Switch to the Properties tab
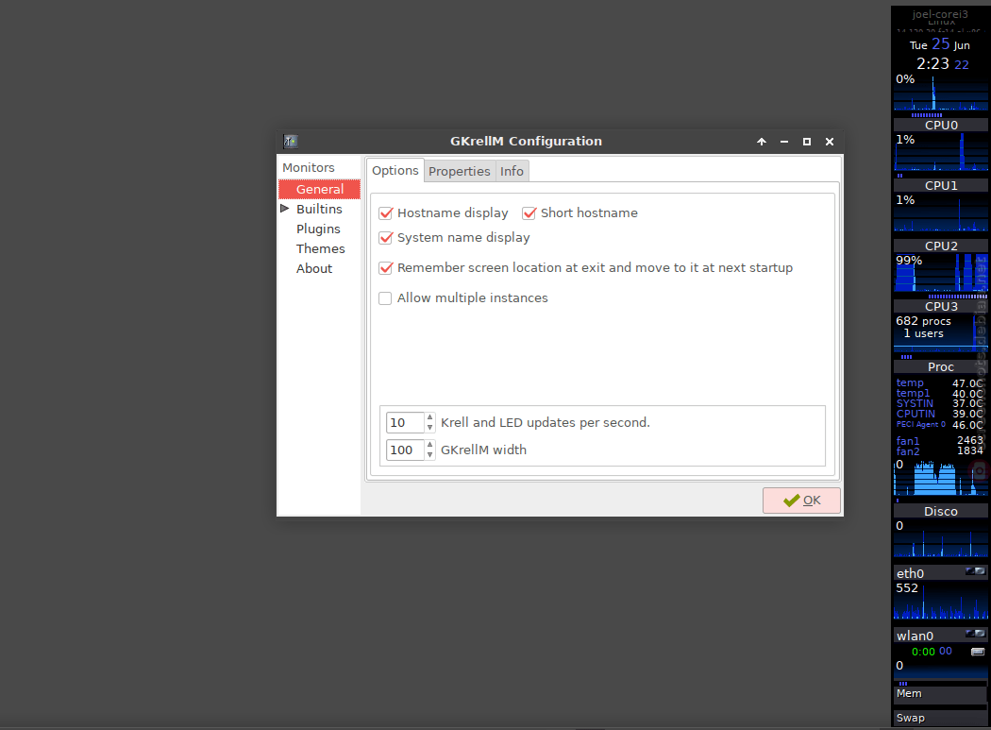991x730 pixels. [460, 172]
